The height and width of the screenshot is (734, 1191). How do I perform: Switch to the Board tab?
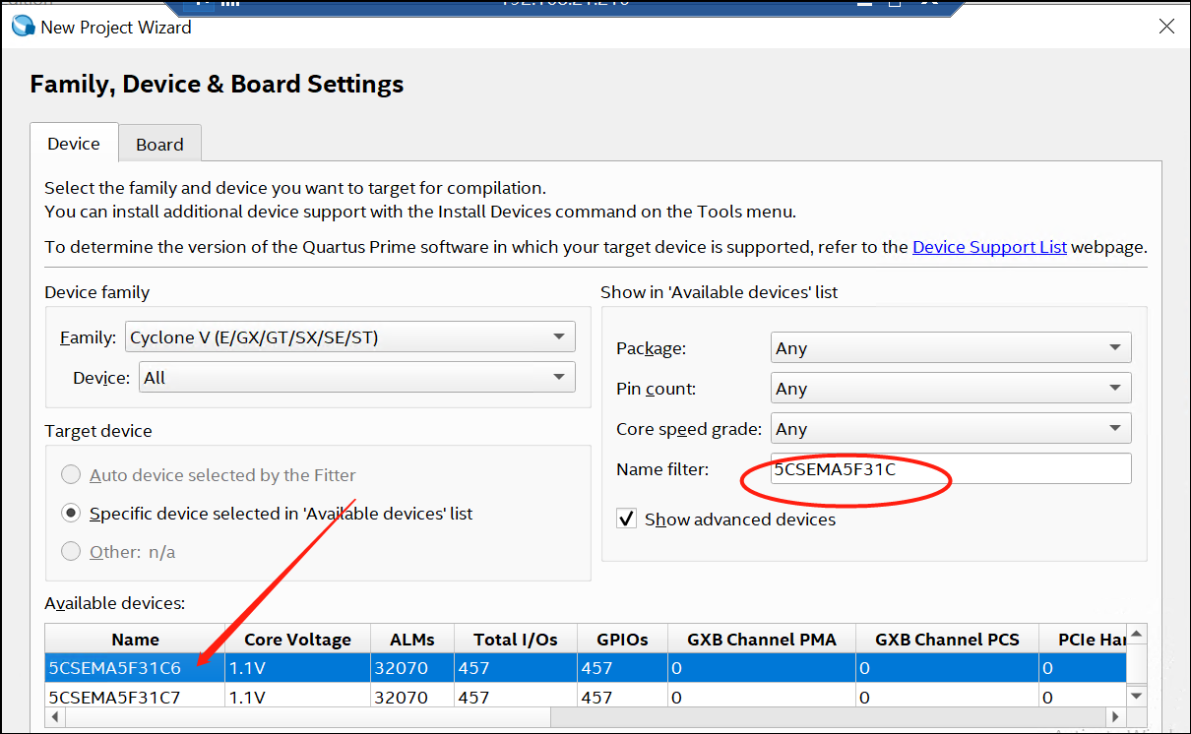tap(159, 144)
